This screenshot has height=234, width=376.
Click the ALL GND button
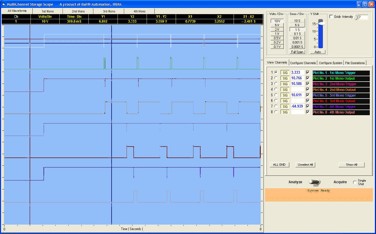[279, 165]
